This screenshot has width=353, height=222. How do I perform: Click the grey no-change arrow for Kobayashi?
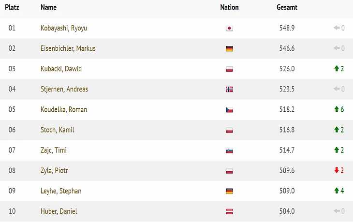click(337, 28)
